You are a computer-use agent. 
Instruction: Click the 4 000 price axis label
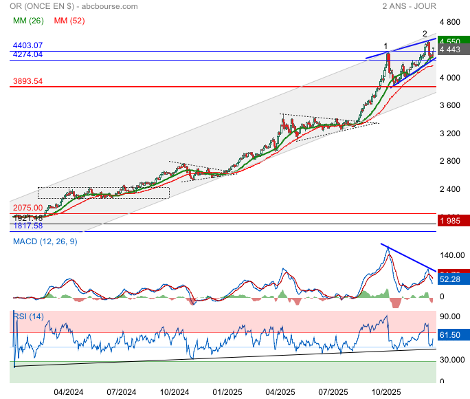click(x=449, y=78)
